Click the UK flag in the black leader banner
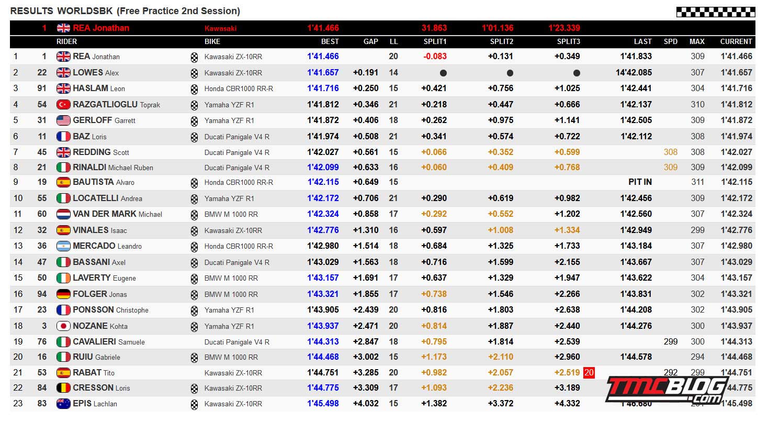 coord(63,28)
